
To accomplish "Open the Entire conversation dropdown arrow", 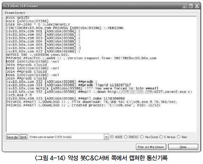I will coord(106,137).
